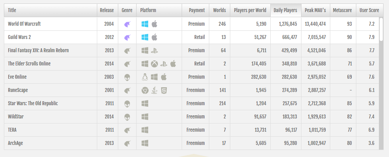Click the PlayStation icon in The Elder Scrolls Online row
The image size is (389, 157).
164,64
